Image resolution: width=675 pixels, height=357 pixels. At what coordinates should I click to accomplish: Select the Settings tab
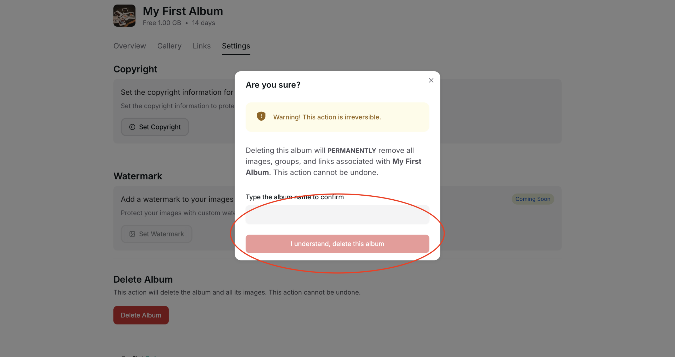pyautogui.click(x=236, y=46)
